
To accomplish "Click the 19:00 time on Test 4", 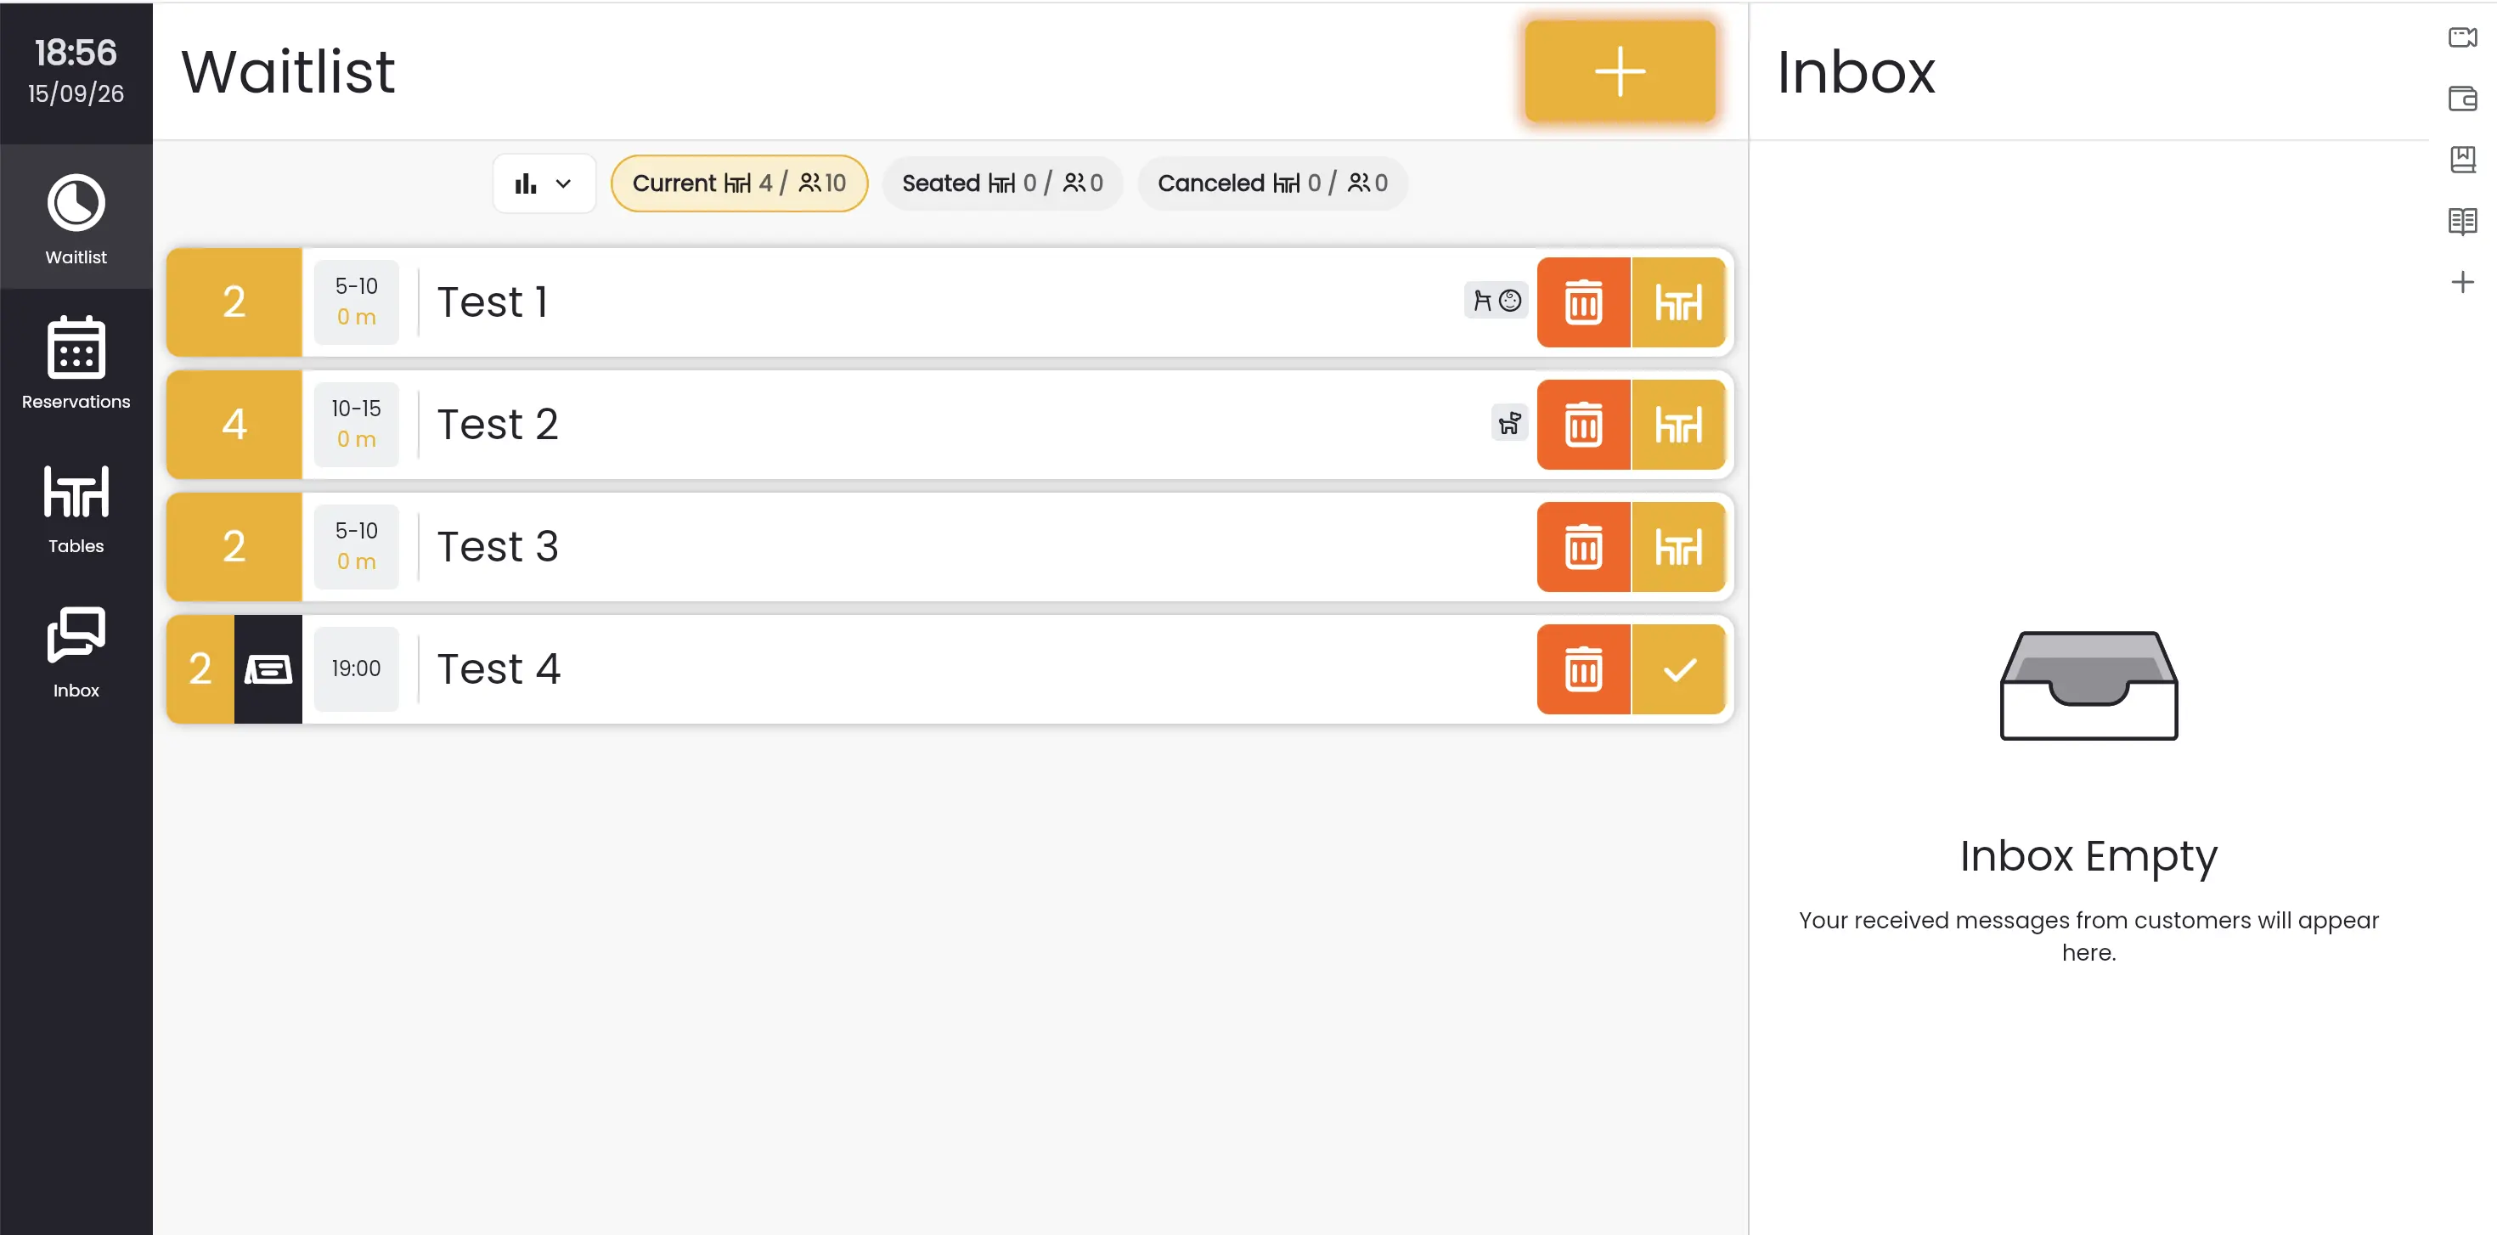I will pyautogui.click(x=356, y=668).
